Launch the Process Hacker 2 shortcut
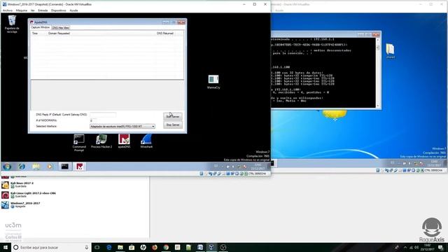Image resolution: width=448 pixels, height=252 pixels. pyautogui.click(x=101, y=141)
